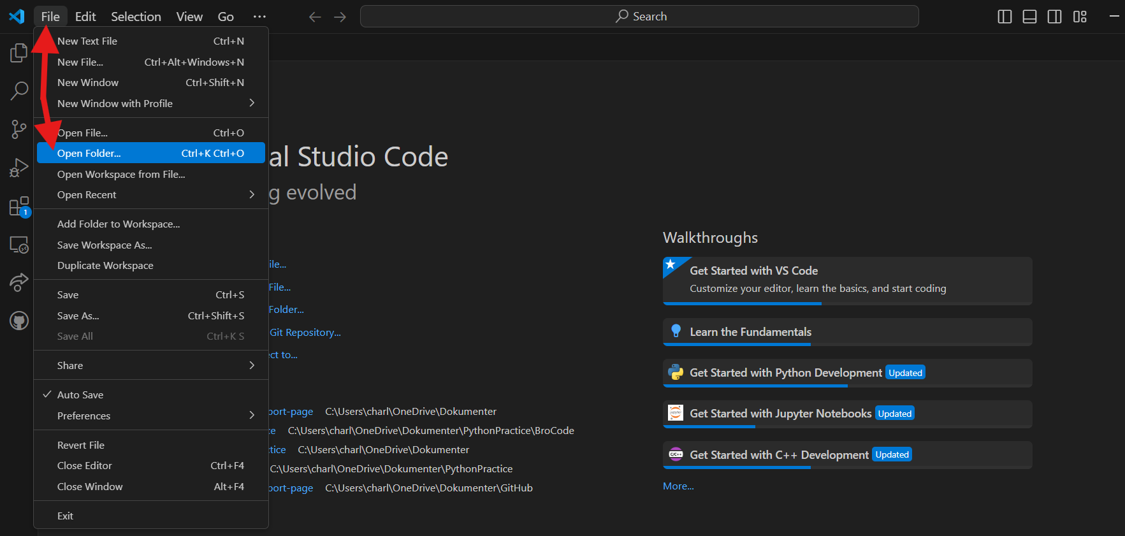The width and height of the screenshot is (1125, 536).
Task: Open the Live Share view icon
Action: click(x=19, y=282)
